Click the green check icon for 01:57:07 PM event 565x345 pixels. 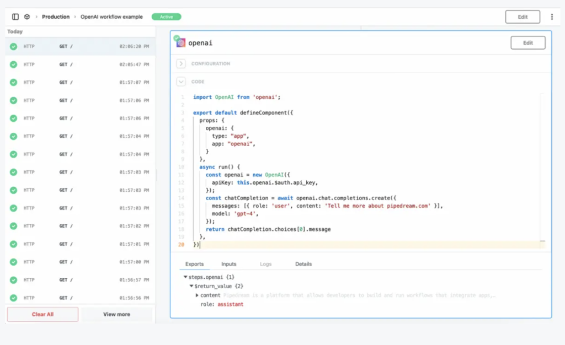(x=13, y=82)
